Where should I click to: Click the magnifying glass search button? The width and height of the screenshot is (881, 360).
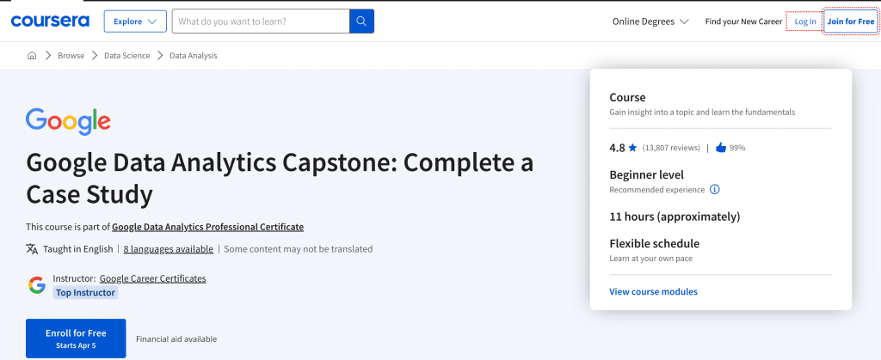click(x=362, y=21)
